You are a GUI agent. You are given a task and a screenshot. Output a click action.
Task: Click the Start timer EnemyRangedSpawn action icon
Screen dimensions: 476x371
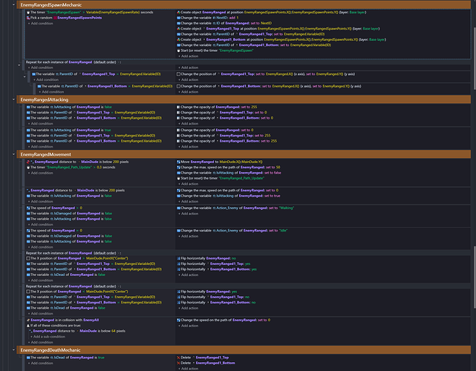178,50
